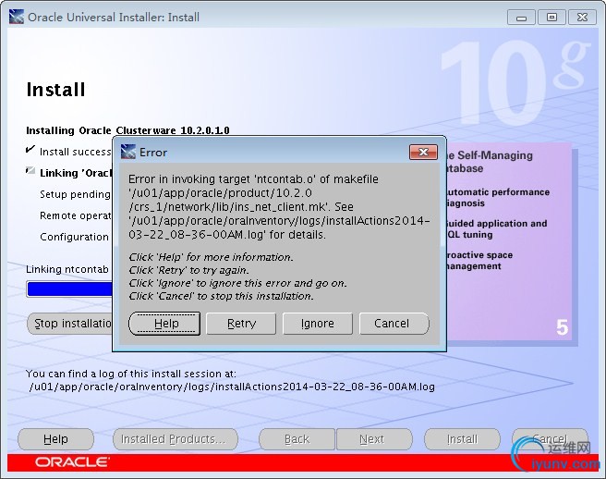Click the 'Setup pending' step text

pyautogui.click(x=76, y=194)
